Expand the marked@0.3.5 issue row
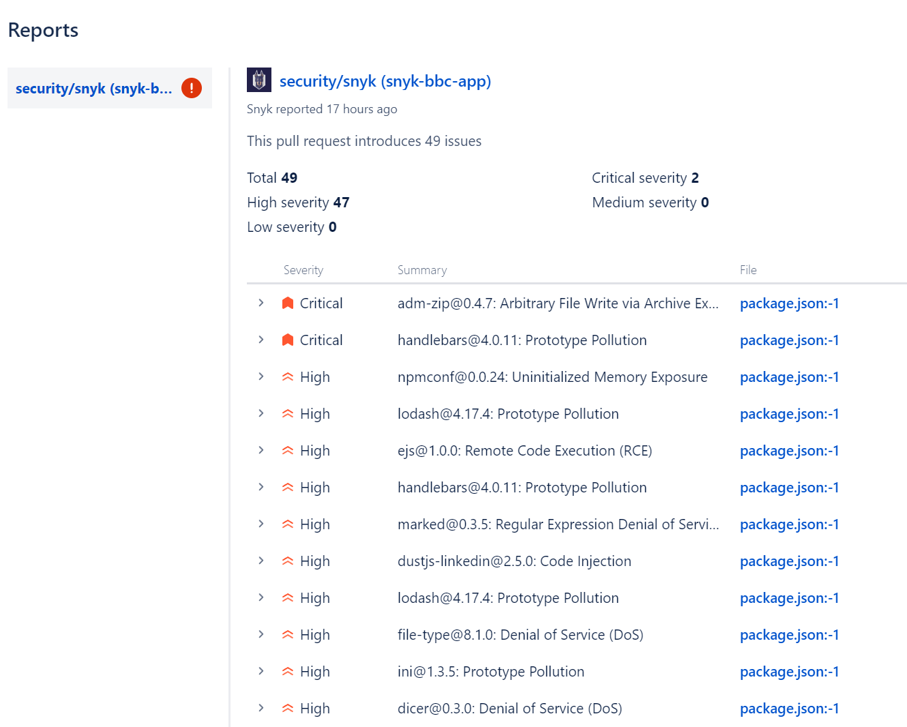The image size is (907, 727). tap(261, 524)
